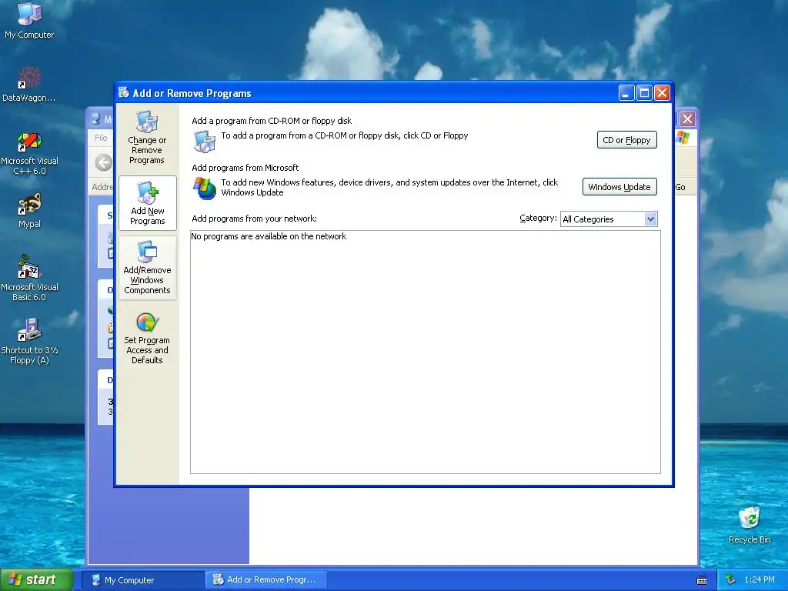
Task: Click the Category: label
Action: click(538, 218)
